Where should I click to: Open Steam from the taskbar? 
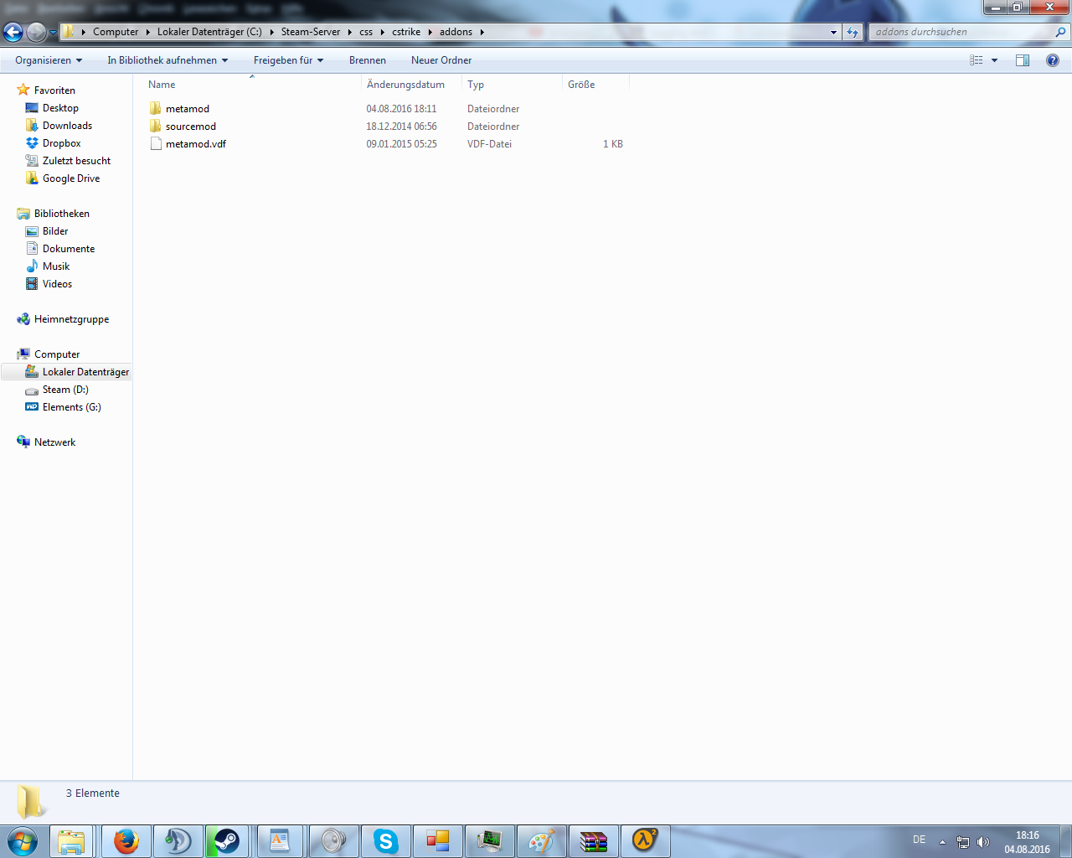227,840
